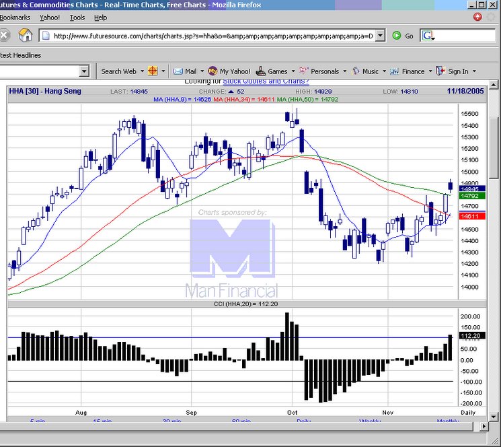The height and width of the screenshot is (447, 501).
Task: Click the black 112.20 CCI tag
Action: pyautogui.click(x=472, y=336)
